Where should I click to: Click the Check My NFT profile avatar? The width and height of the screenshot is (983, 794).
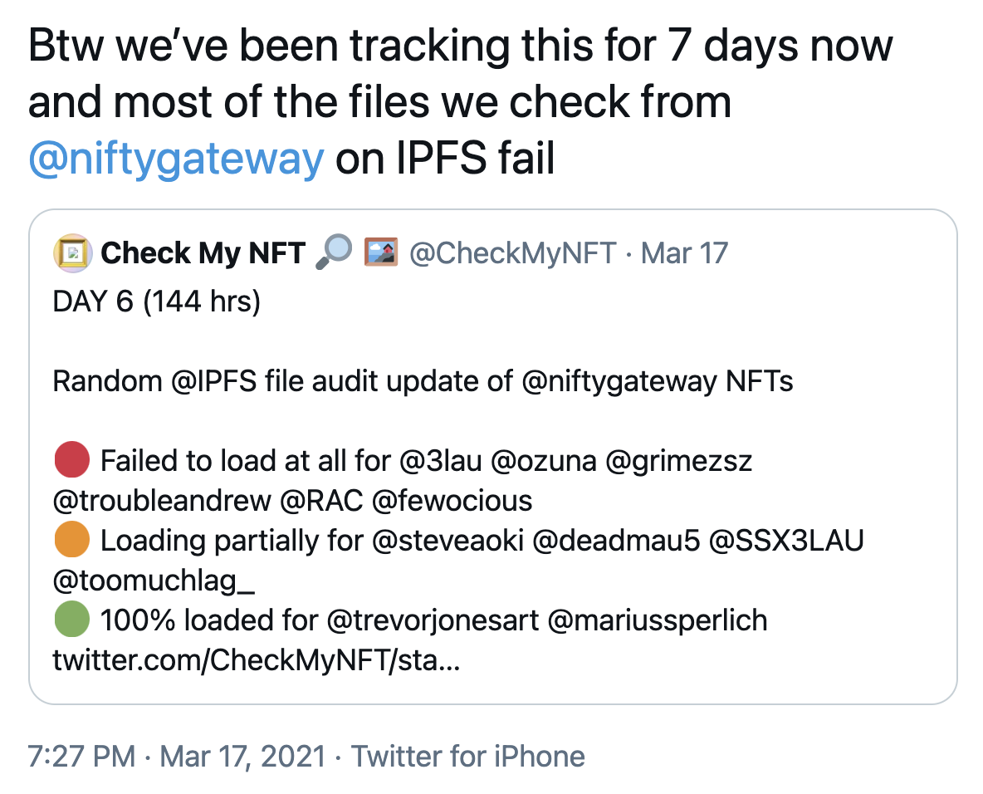pos(72,252)
